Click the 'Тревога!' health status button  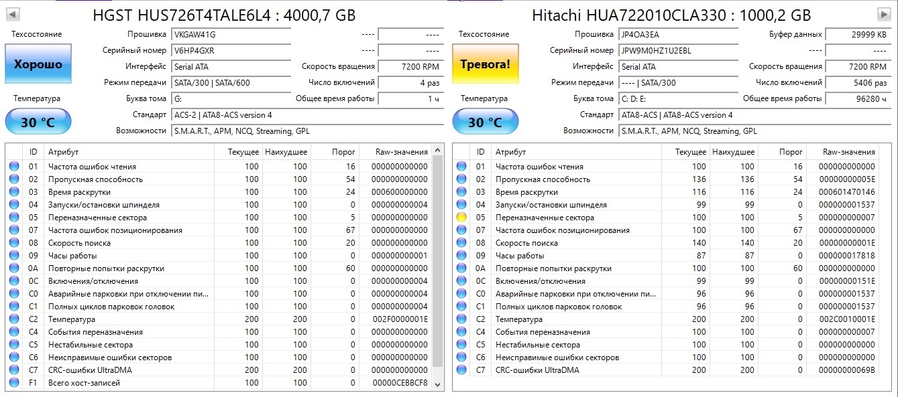click(x=485, y=64)
